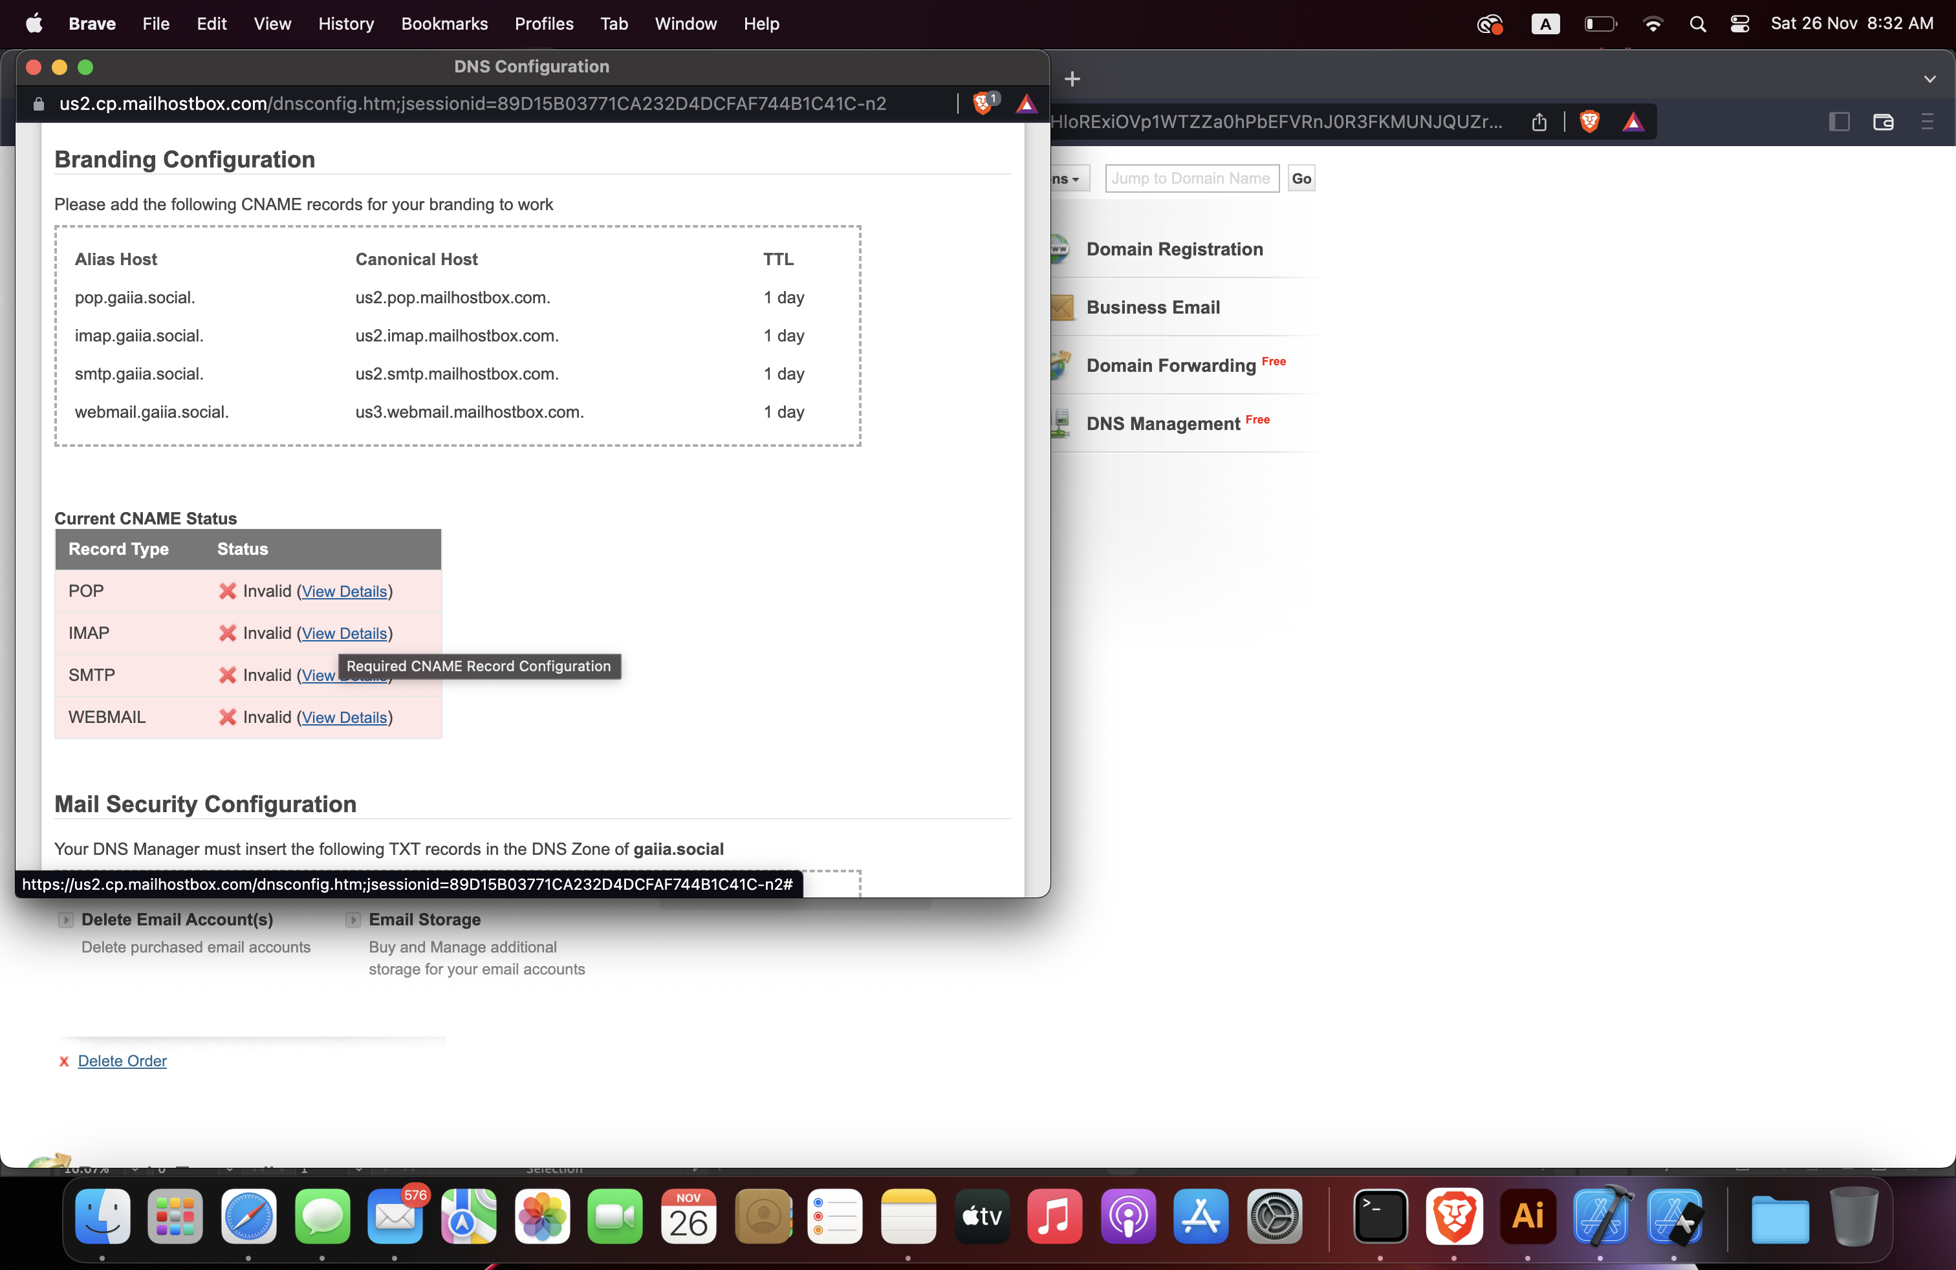Expand the tab list chevron in background browser

click(x=1929, y=79)
